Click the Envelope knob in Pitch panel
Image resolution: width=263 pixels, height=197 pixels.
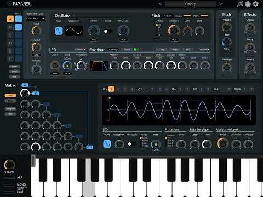pos(227,67)
